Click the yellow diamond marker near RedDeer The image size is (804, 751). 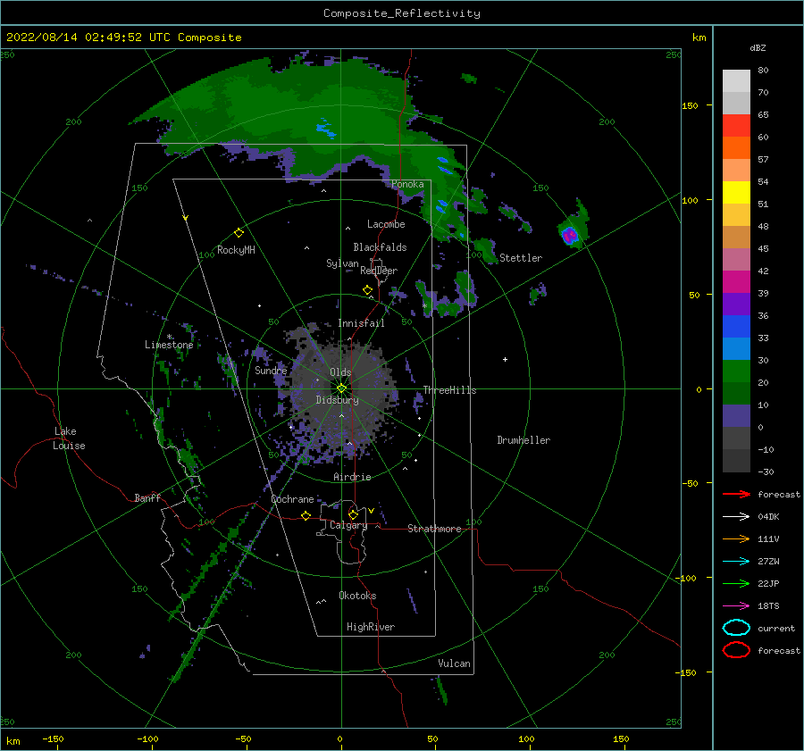tap(368, 290)
